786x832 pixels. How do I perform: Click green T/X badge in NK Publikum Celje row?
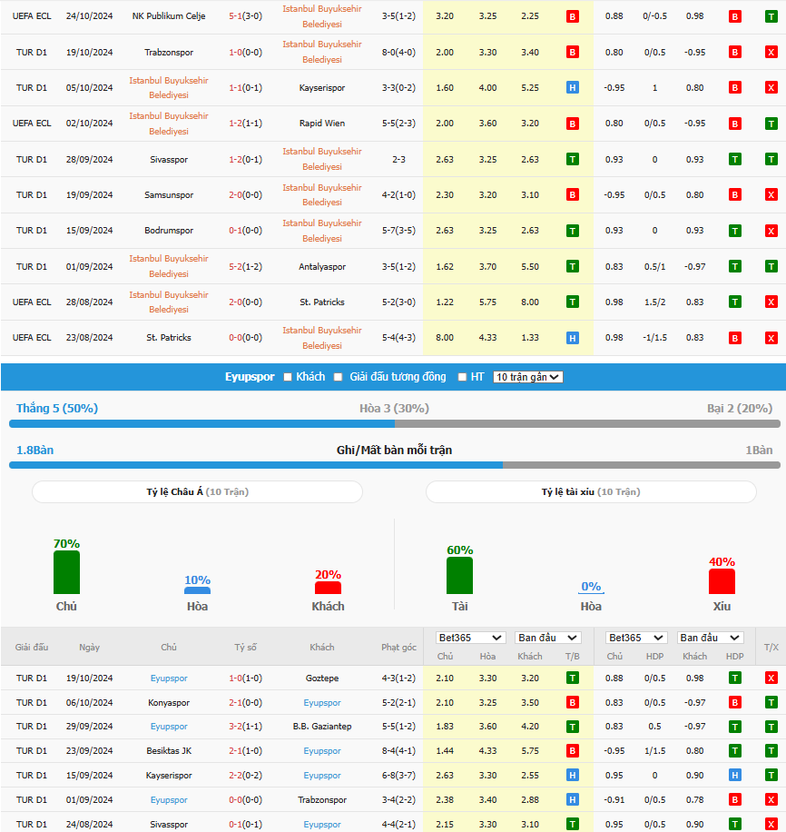771,16
